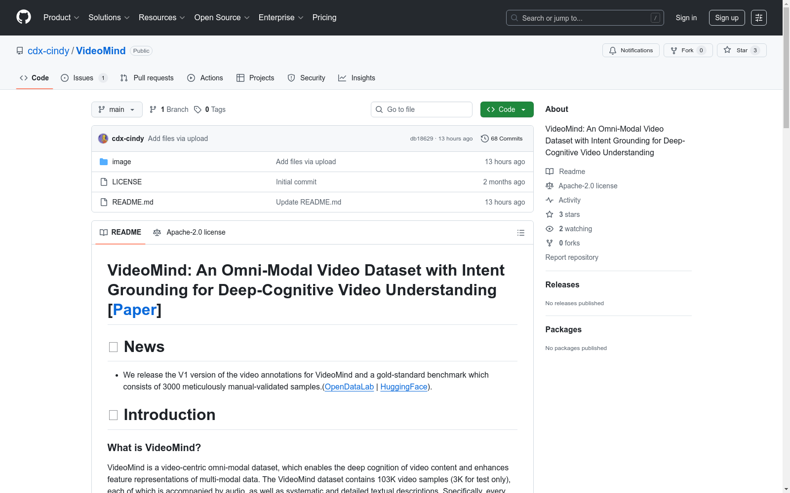Viewport: 790px width, 493px height.
Task: Click the LICENSE file icon
Action: (x=104, y=182)
